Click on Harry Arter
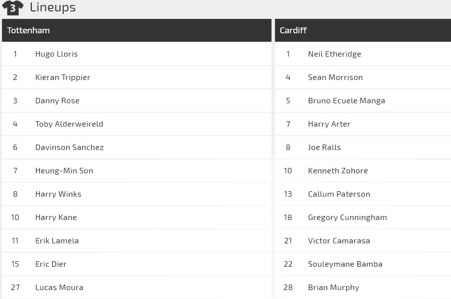Image resolution: width=451 pixels, height=299 pixels. point(329,124)
